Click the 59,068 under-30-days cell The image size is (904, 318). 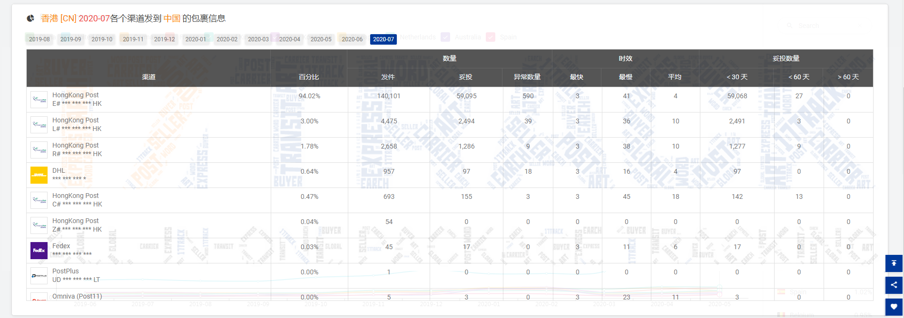tap(737, 96)
